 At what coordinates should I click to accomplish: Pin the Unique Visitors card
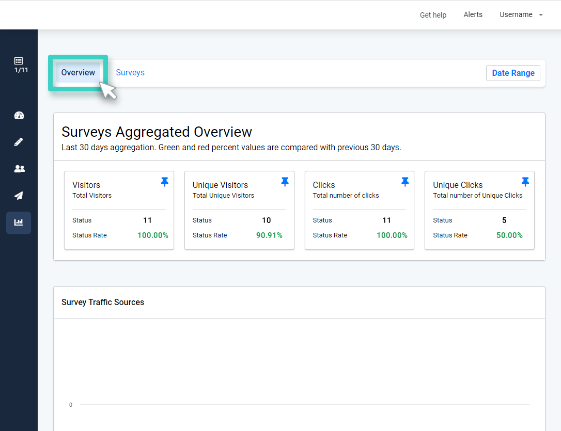[285, 182]
